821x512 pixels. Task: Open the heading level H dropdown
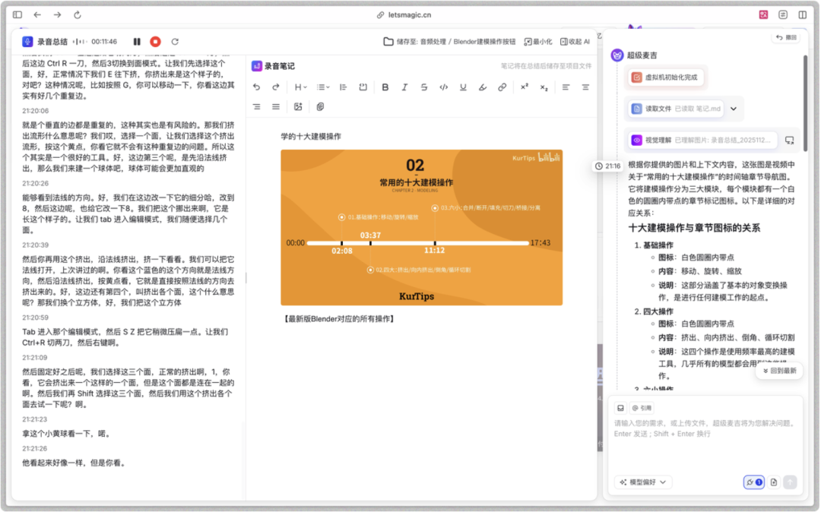[299, 87]
